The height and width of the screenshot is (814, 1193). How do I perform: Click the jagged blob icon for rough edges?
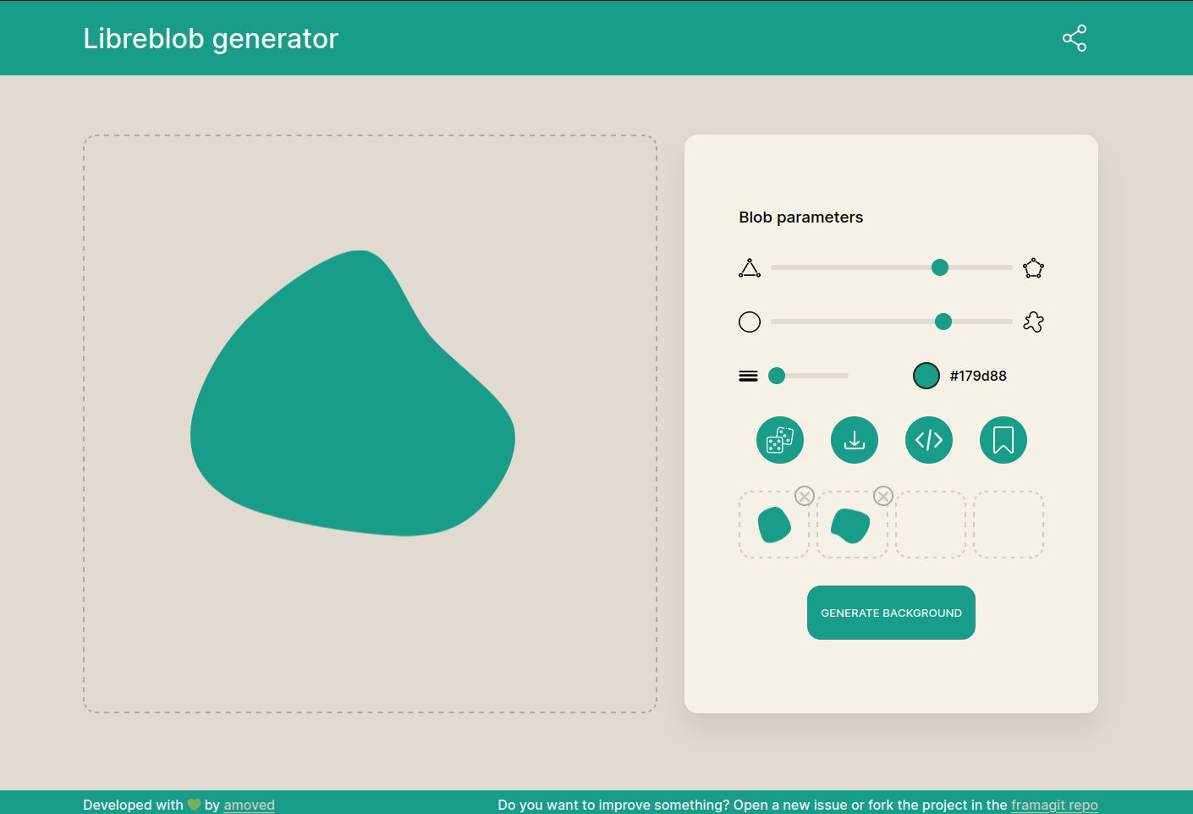point(1033,322)
